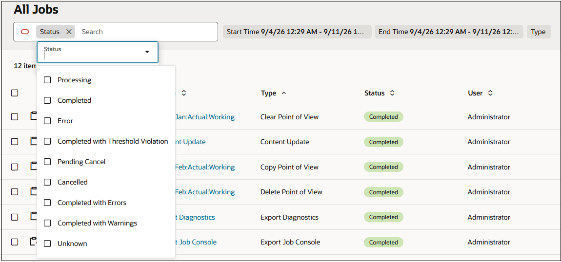Select the Export Diagnostics row checkbox
This screenshot has width=561, height=262.
pos(14,217)
